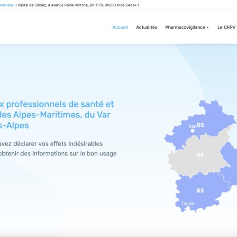Viewport: 237px width, 237px height.
Task: Click the Gap city label
Action: (x=192, y=126)
